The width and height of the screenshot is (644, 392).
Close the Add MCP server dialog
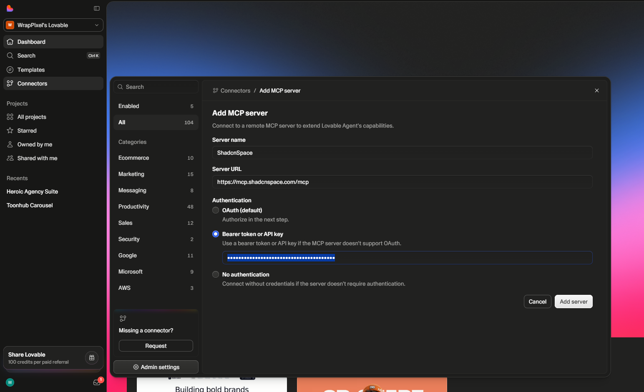point(597,90)
